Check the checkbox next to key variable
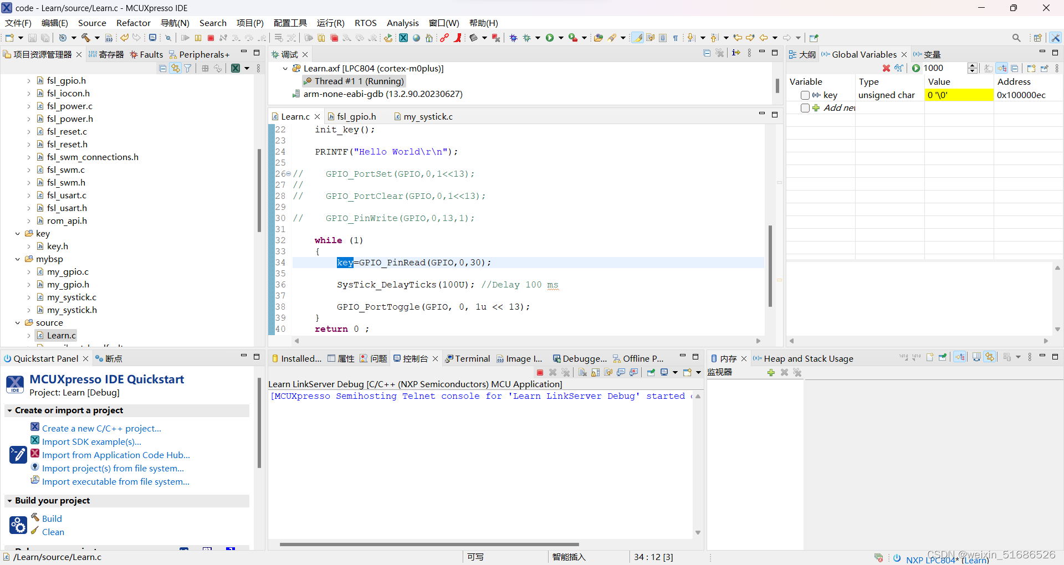 (805, 95)
